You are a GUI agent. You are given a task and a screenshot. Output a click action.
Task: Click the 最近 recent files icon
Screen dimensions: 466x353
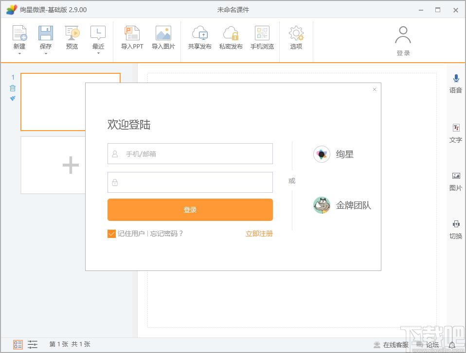point(98,33)
